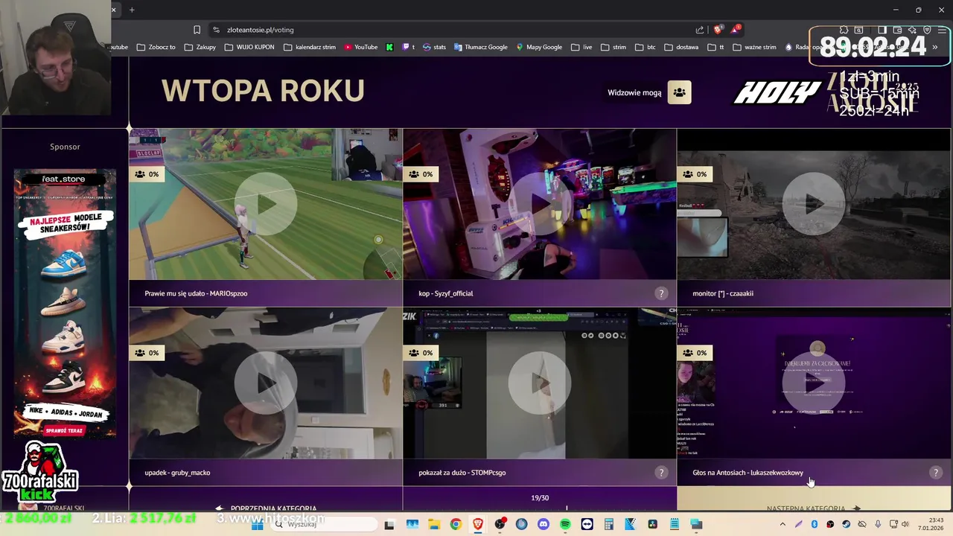Play the Głos na Antosiach - lukaszekwozkowy video

[814, 383]
